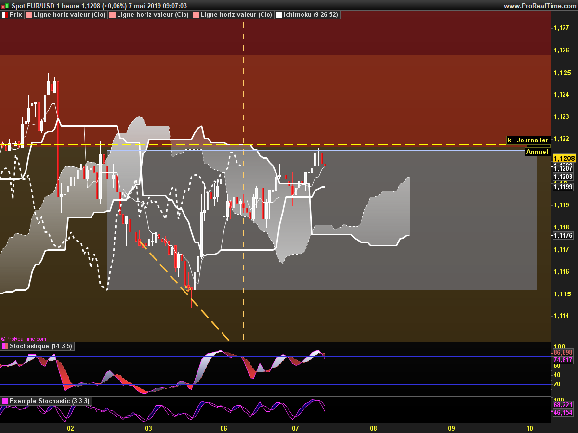Click the 74,817 stochastic value tag
The width and height of the screenshot is (578, 433).
(563, 360)
